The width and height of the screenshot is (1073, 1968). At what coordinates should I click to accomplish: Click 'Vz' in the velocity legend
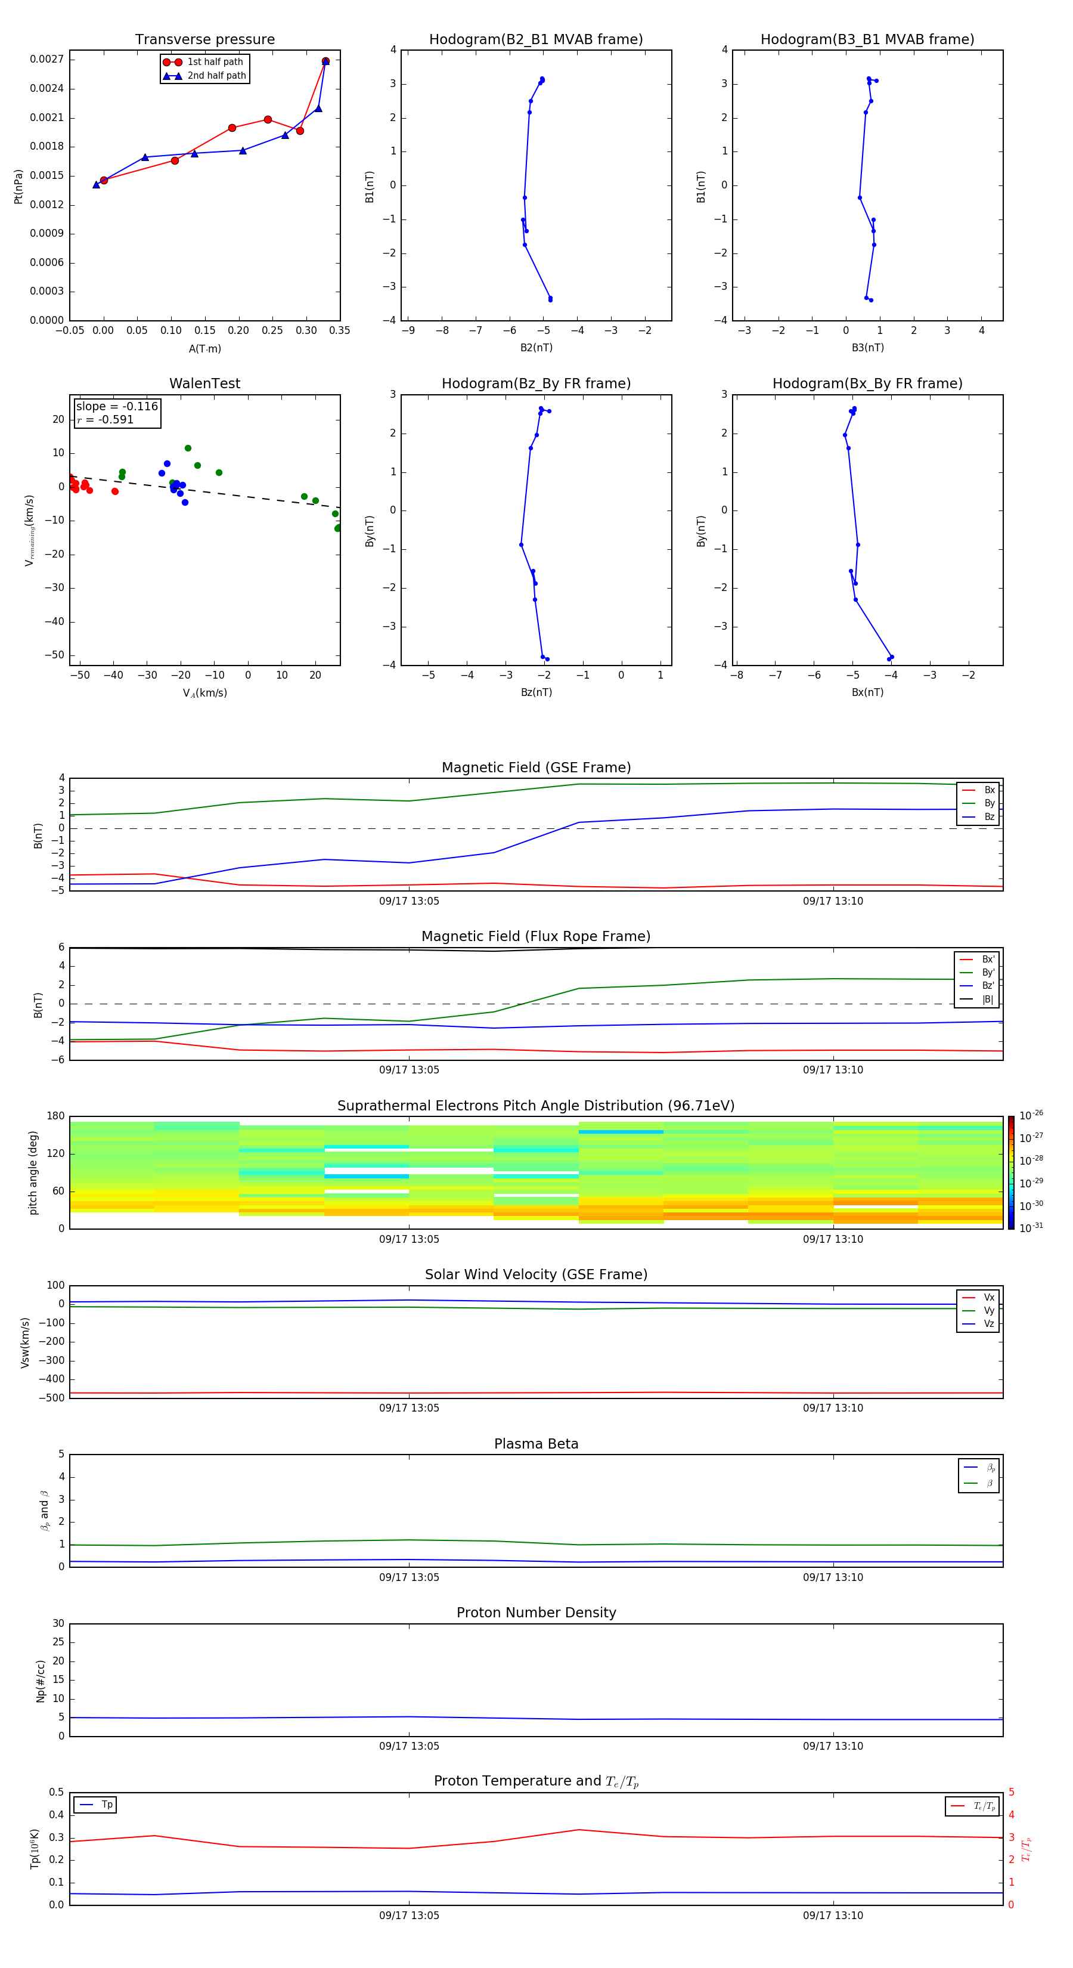click(x=979, y=1324)
